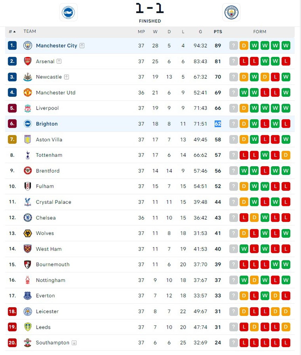This screenshot has width=301, height=355.
Task: Click Arsenal's club crest icon
Action: tap(28, 61)
